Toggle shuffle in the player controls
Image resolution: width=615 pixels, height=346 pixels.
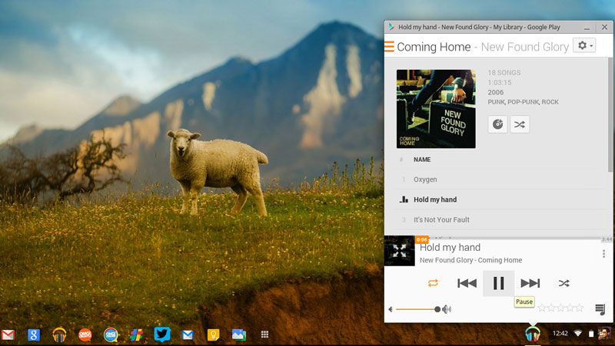(563, 283)
